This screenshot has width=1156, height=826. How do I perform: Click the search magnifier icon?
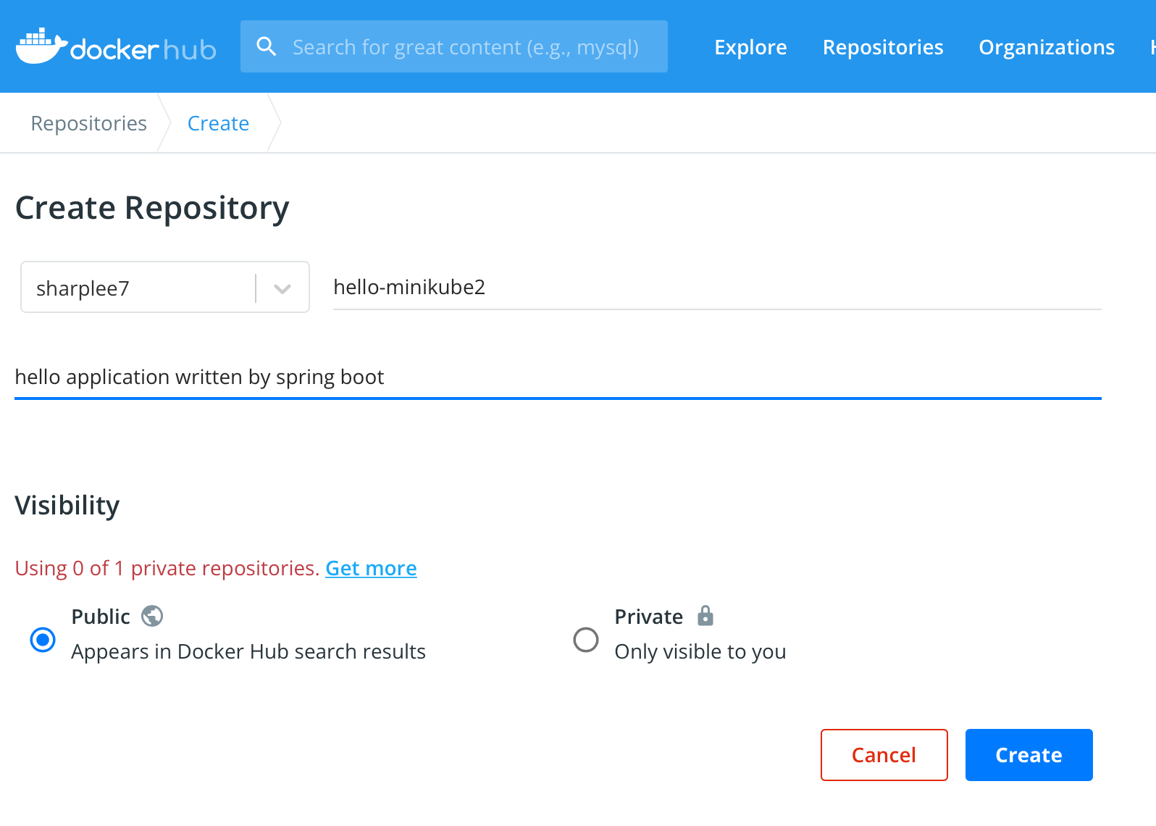coord(267,46)
